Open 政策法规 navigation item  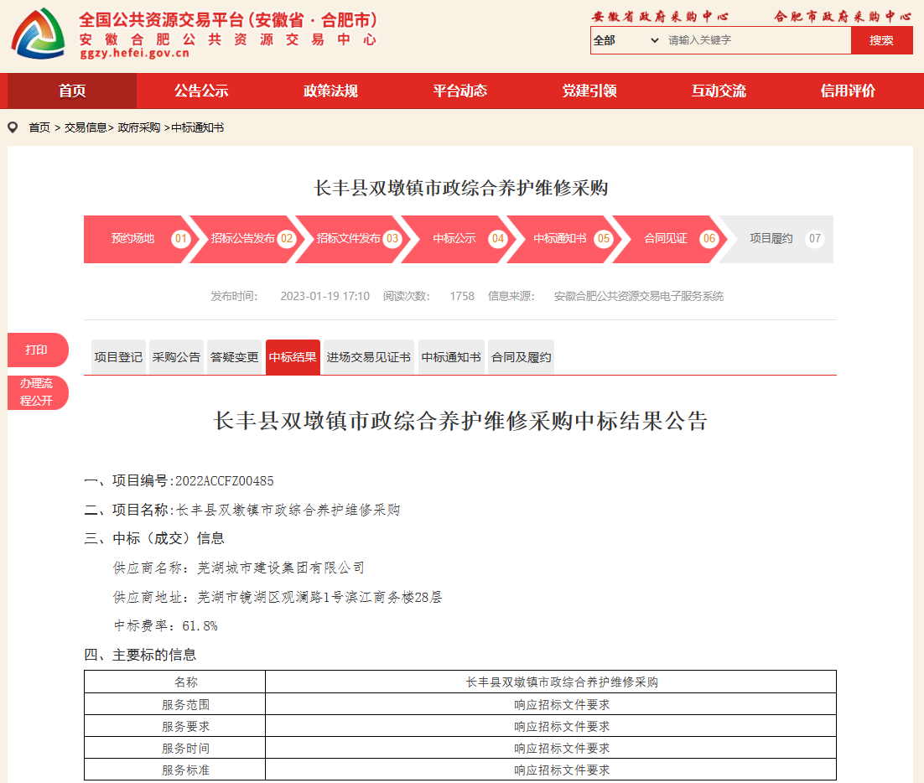click(330, 91)
